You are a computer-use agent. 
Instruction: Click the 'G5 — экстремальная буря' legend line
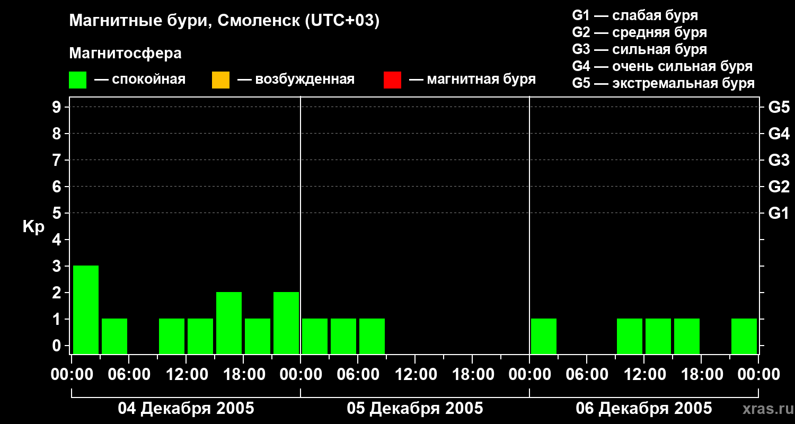pyautogui.click(x=664, y=83)
